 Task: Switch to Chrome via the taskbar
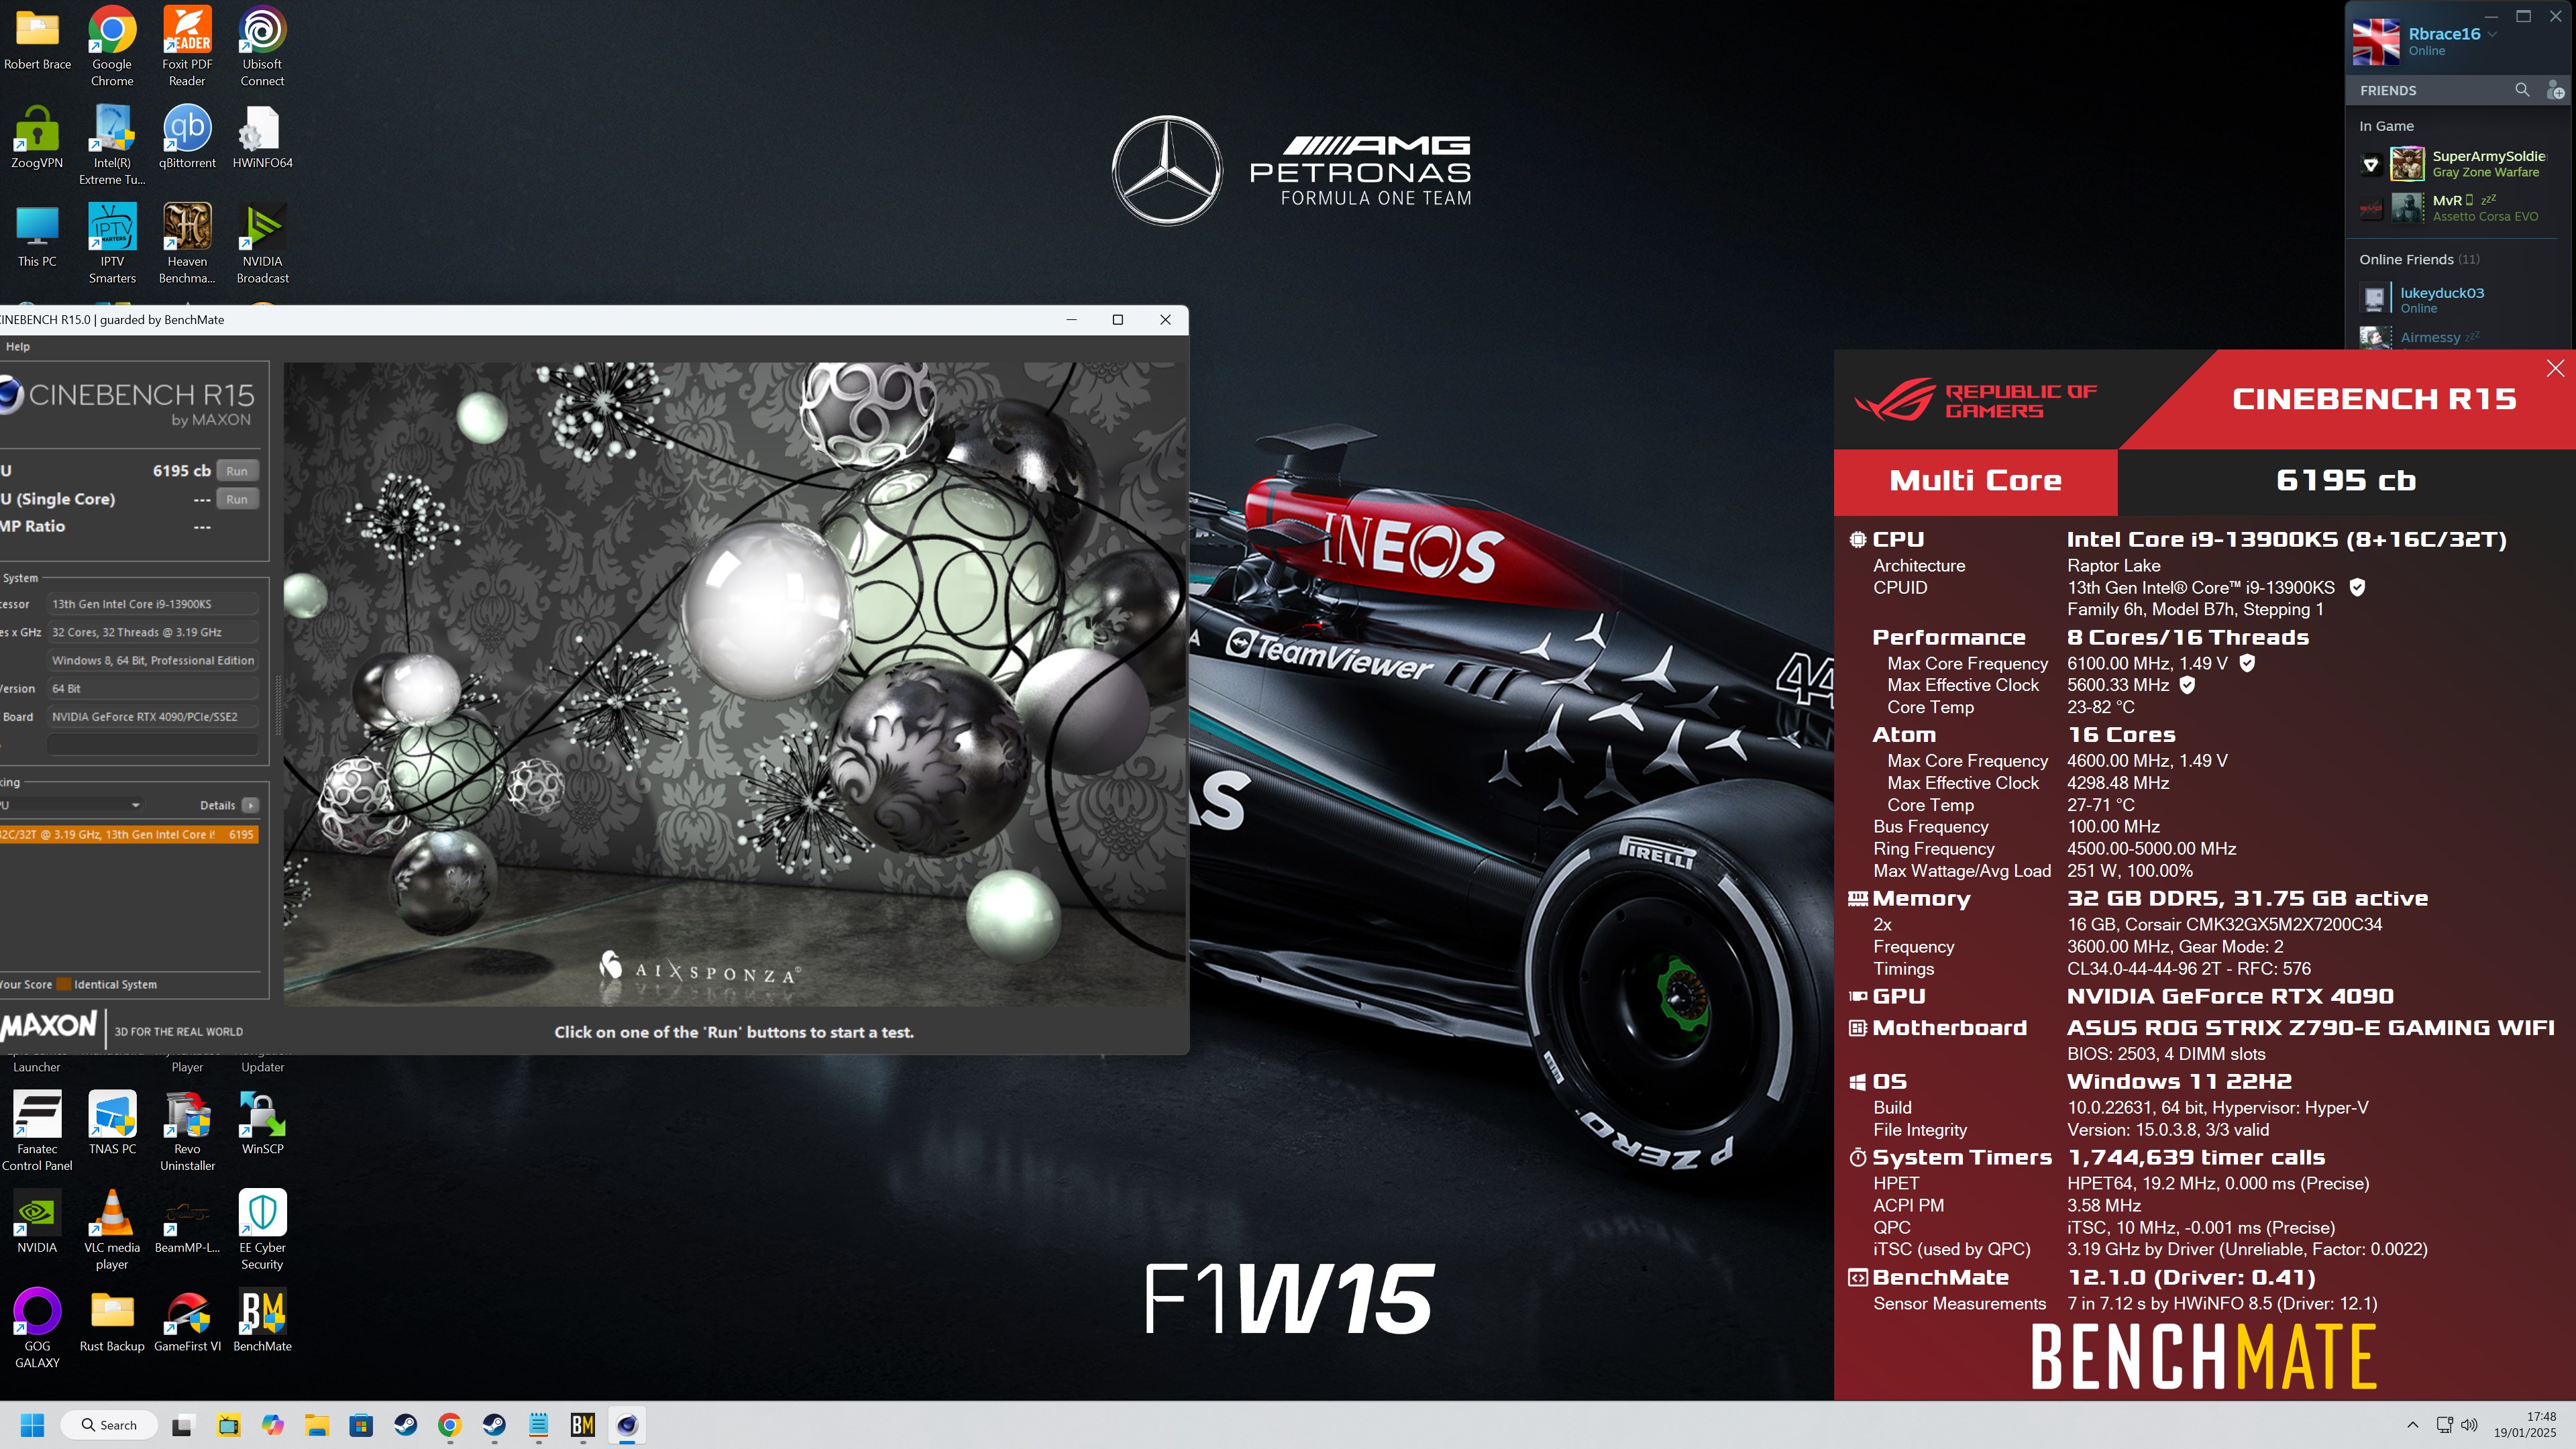point(450,1425)
